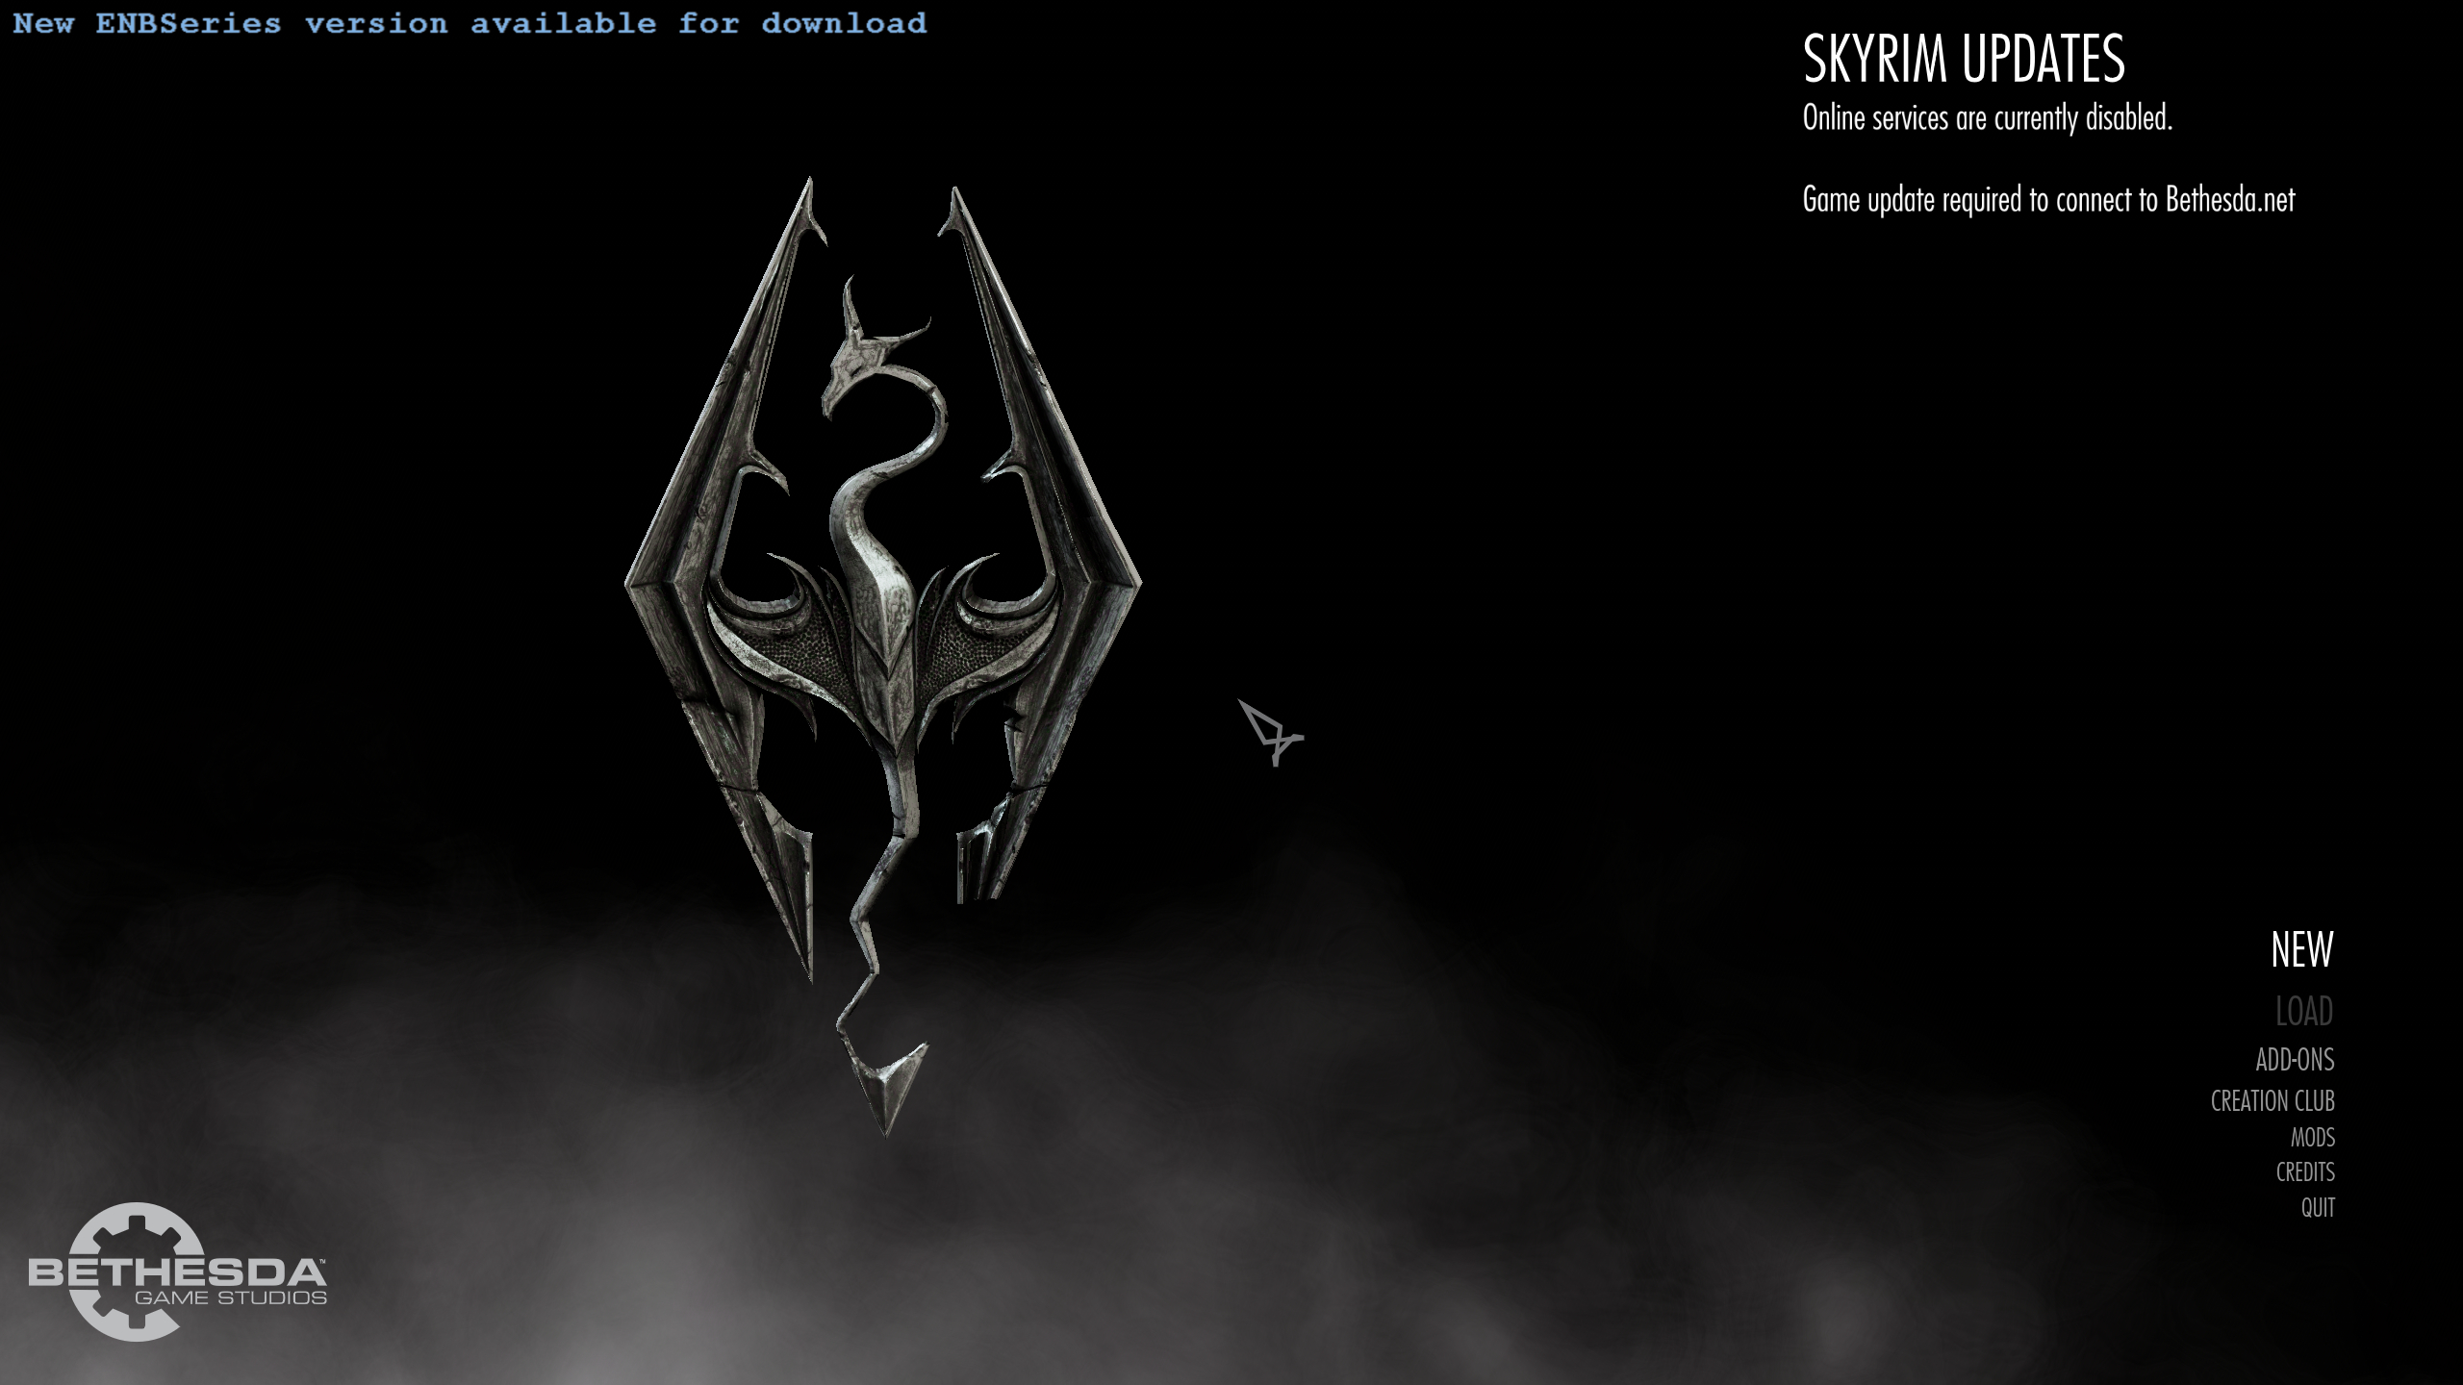Click 'Online services are currently disabled.' text

[1988, 118]
